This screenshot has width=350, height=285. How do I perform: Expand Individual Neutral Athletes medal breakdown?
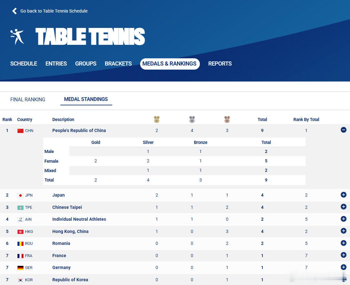343,219
